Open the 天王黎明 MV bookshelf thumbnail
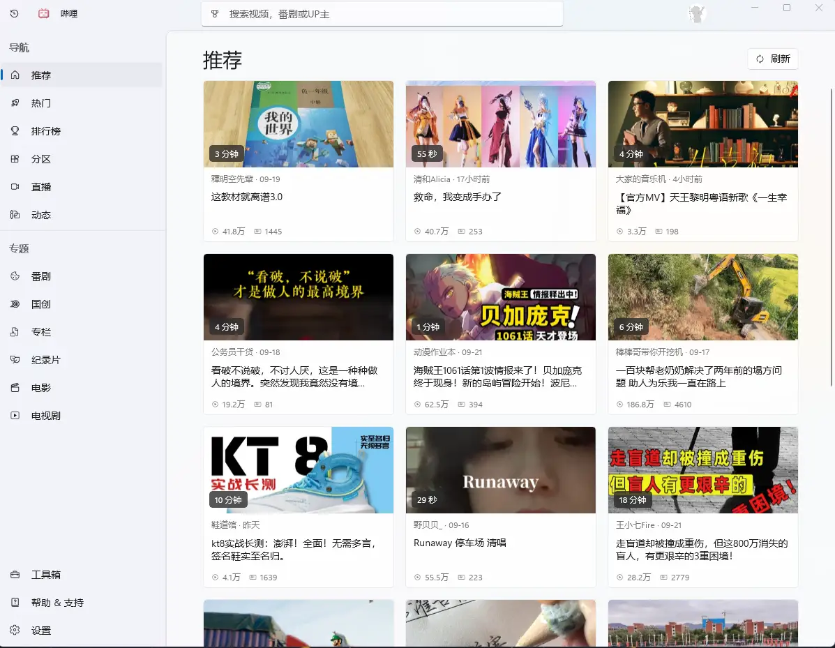Image resolution: width=835 pixels, height=648 pixels. pyautogui.click(x=703, y=124)
